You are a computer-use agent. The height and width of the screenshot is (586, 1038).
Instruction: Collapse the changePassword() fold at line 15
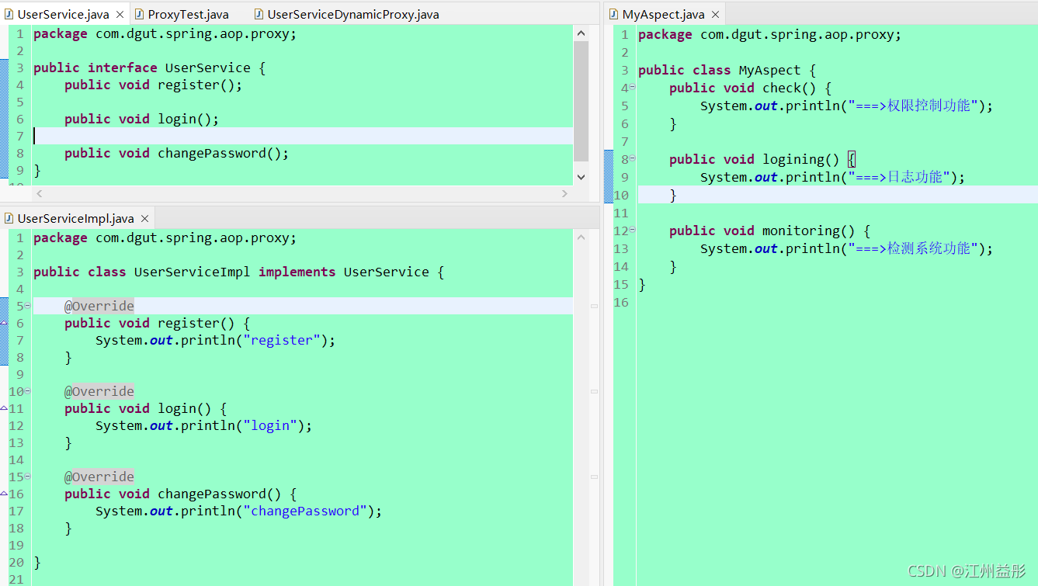coord(28,477)
